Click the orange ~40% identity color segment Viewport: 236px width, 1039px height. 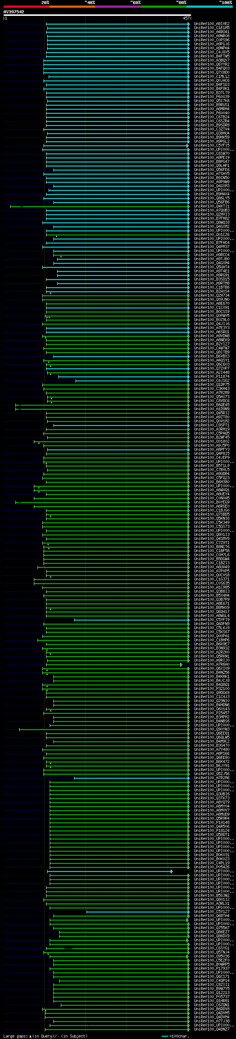pyautogui.click(x=72, y=7)
